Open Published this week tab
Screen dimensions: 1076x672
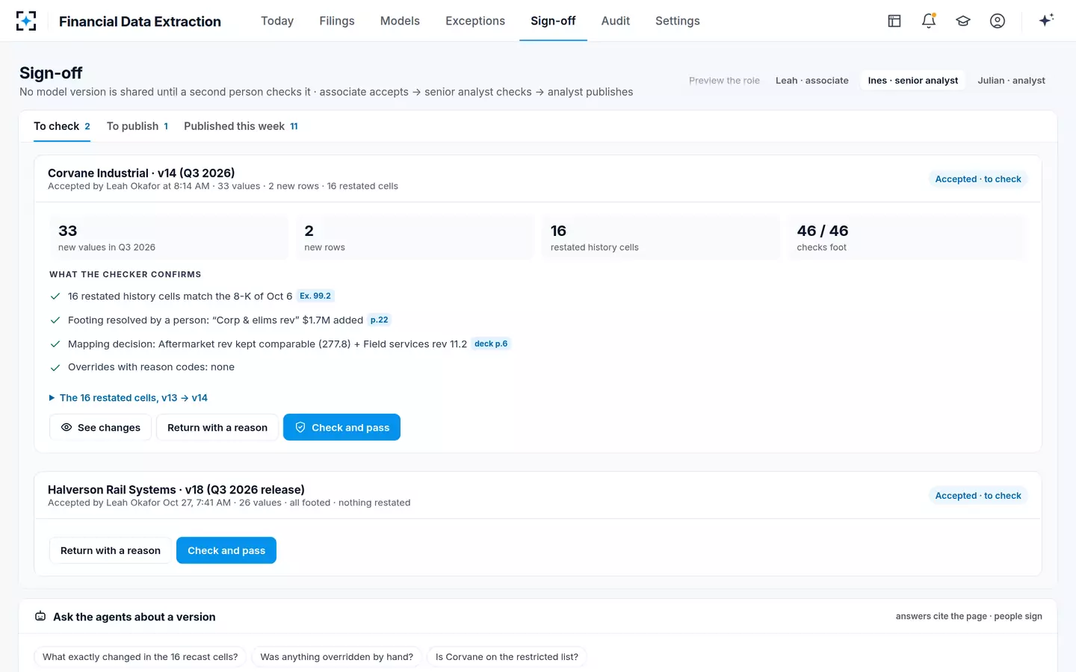tap(241, 126)
